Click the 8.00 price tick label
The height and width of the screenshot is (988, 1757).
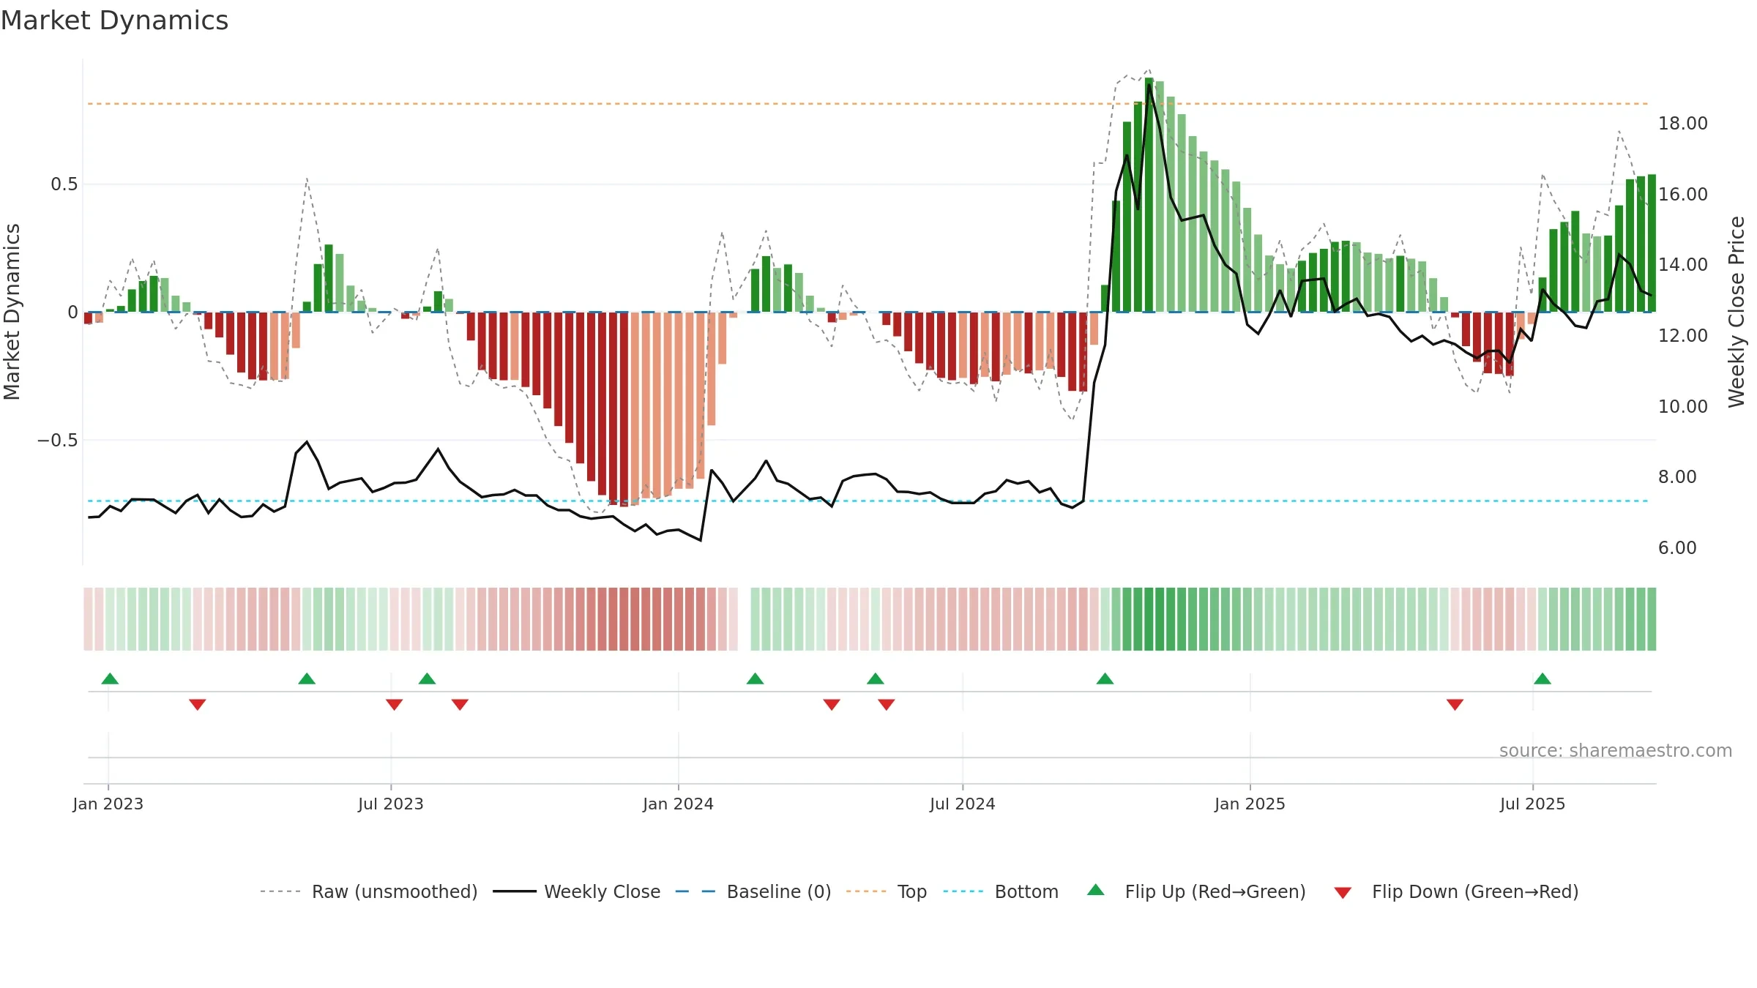[1677, 477]
